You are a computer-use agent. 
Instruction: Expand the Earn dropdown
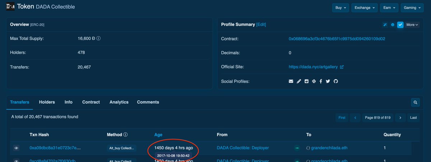point(389,8)
